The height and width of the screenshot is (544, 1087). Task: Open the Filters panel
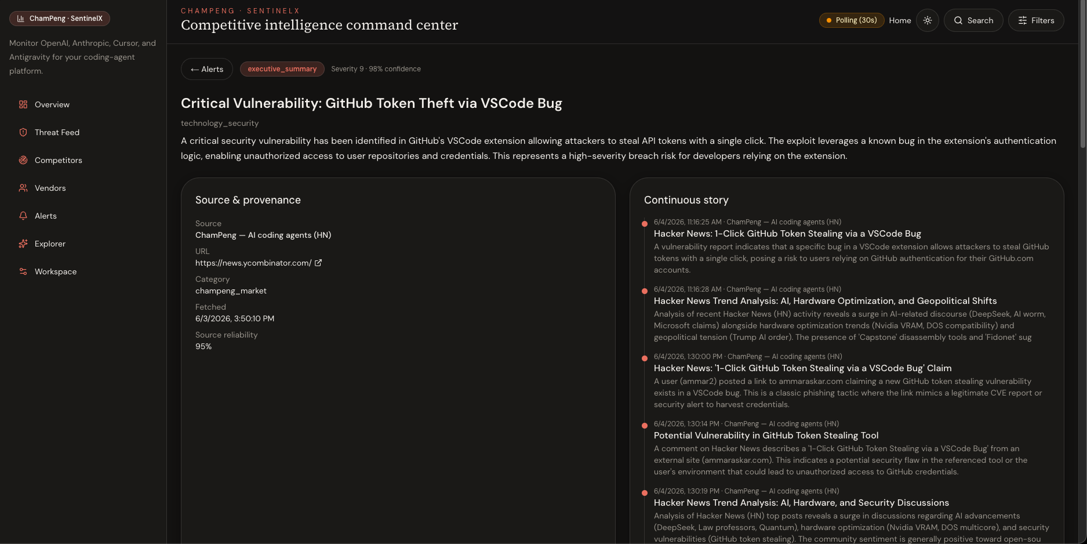[x=1036, y=20]
